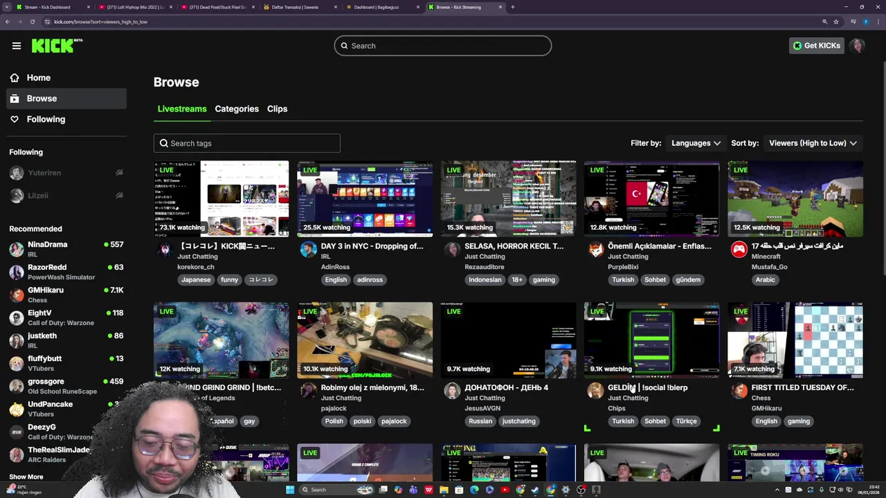The height and width of the screenshot is (498, 886).
Task: Open pajalock cooking stream thumbnail
Action: point(365,340)
